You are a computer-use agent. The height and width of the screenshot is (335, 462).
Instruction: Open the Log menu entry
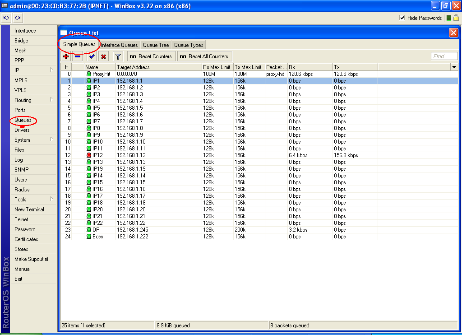[x=18, y=160]
